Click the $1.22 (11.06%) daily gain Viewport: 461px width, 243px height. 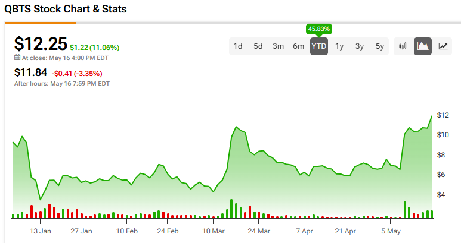click(94, 48)
